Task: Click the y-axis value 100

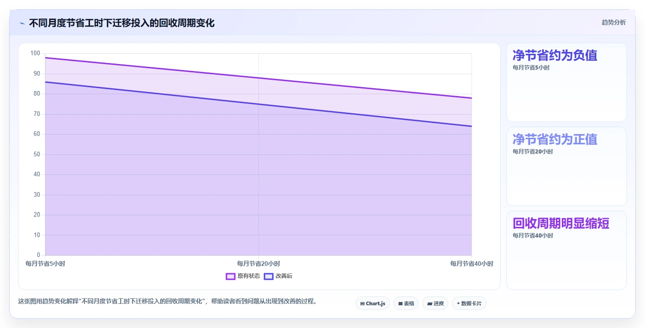Action: (x=36, y=53)
